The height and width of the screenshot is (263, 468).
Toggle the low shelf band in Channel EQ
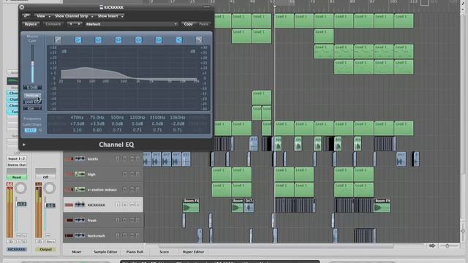tap(78, 39)
